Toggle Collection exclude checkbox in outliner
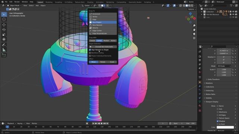The height and width of the screenshot is (134, 239). [230, 12]
